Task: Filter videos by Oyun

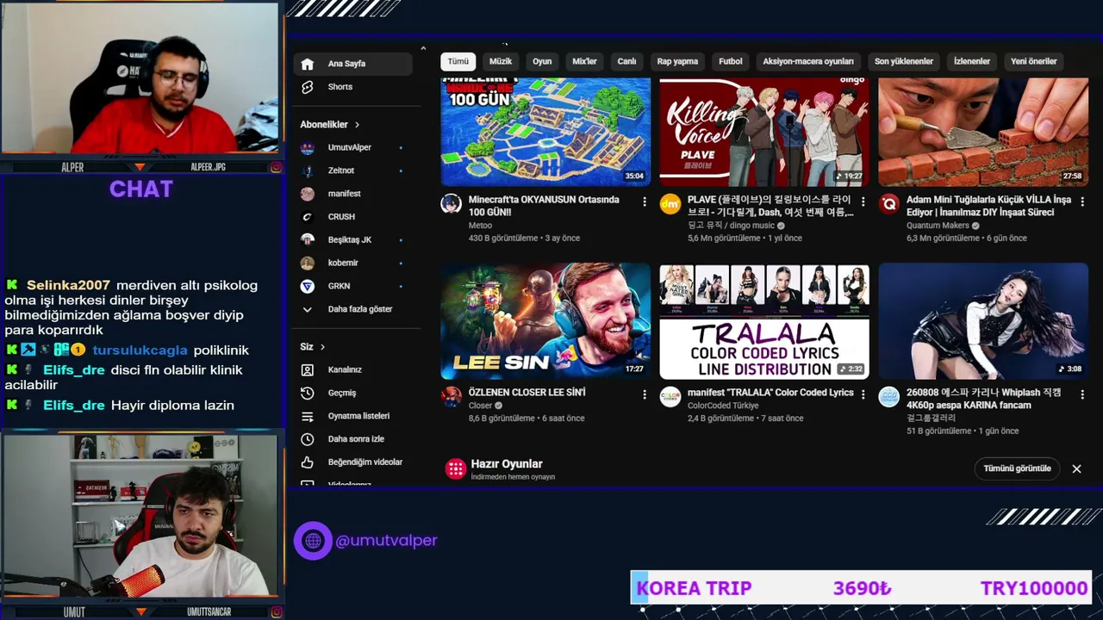Action: 542,61
